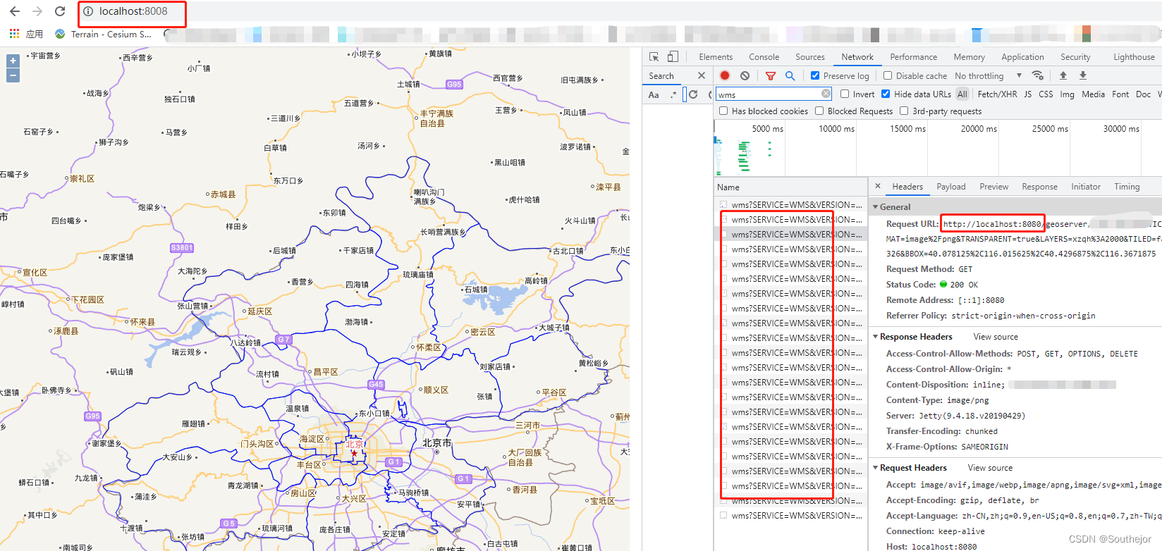Zoom out on the map

click(13, 75)
